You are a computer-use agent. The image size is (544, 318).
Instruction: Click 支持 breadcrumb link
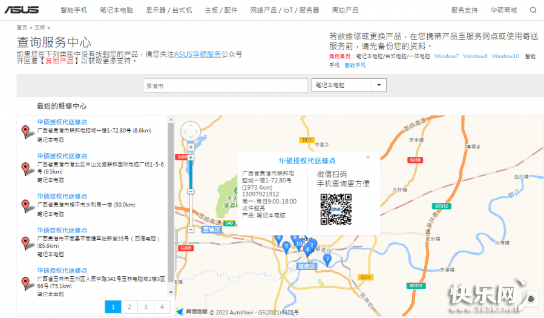(x=39, y=27)
